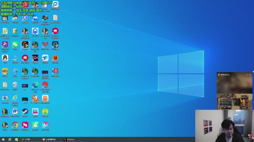Open the QQ penguin desktop icon
Image resolution: width=254 pixels, height=142 pixels.
click(x=5, y=58)
